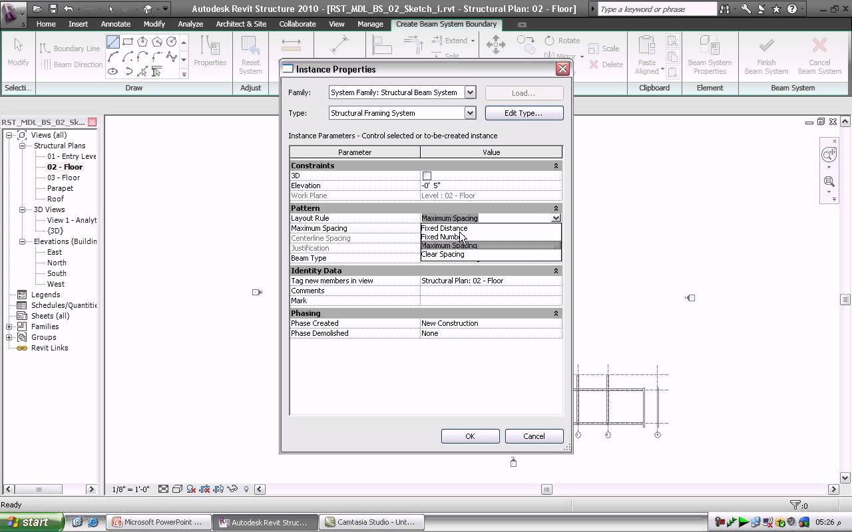Collapse the Identity Data section

pyautogui.click(x=556, y=271)
